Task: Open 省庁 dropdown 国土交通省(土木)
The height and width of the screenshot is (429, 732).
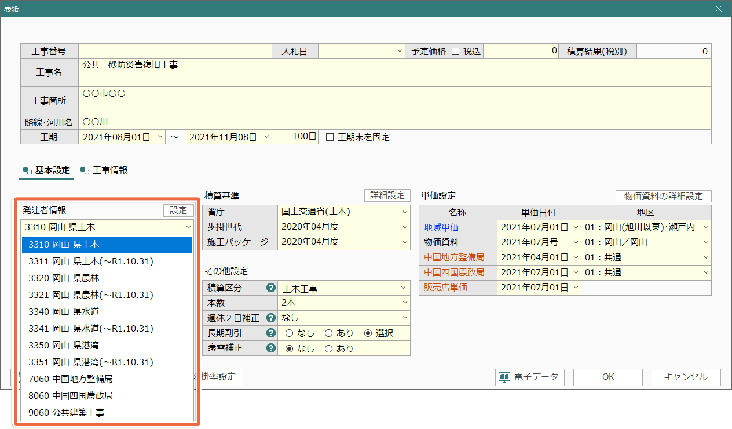Action: [x=404, y=212]
